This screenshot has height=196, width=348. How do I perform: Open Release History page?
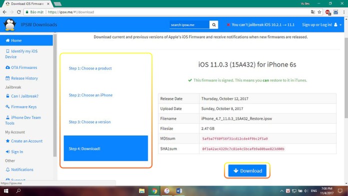click(21, 78)
